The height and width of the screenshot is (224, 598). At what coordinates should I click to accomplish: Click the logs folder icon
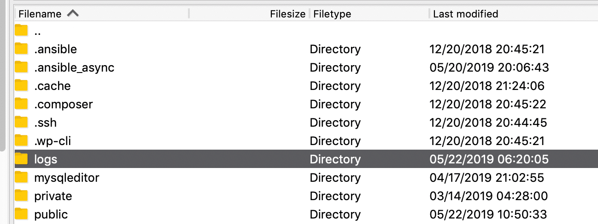21,159
